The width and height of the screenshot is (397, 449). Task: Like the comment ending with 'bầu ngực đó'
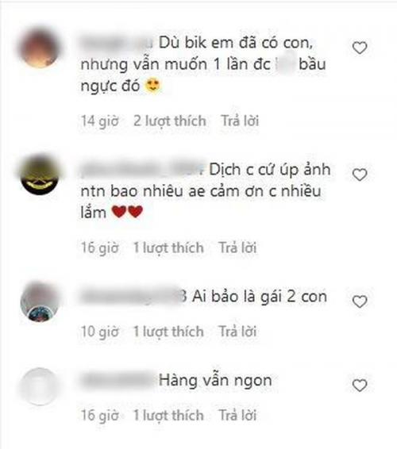360,48
